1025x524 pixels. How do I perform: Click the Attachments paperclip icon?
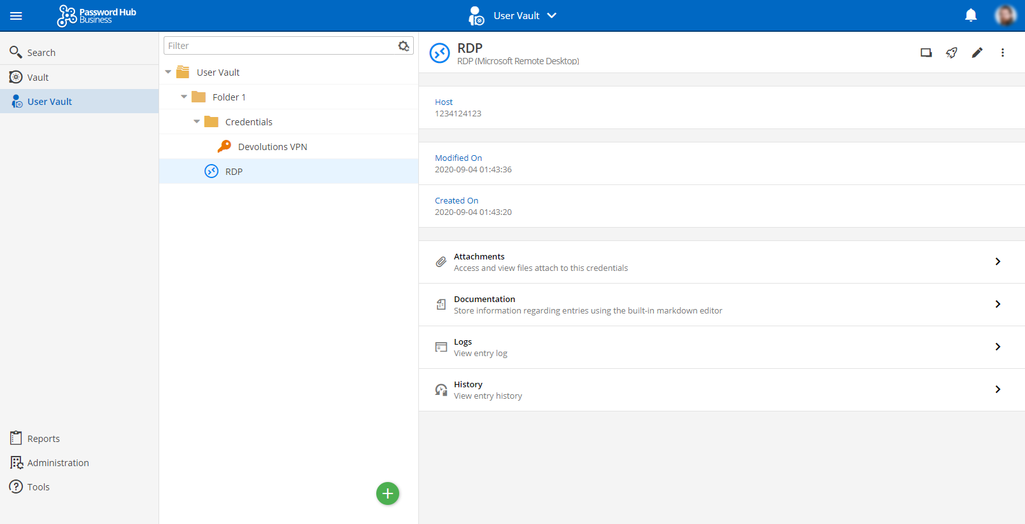(x=441, y=261)
